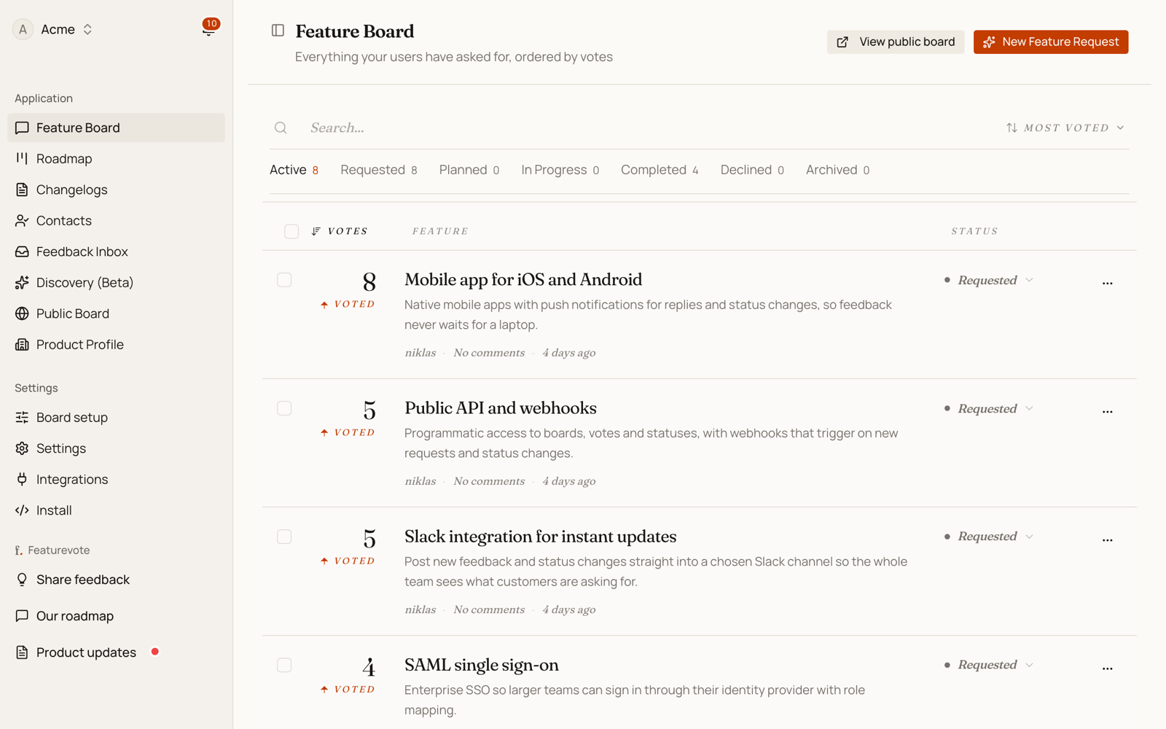
Task: Click the red dot beside Product updates
Action: (154, 652)
